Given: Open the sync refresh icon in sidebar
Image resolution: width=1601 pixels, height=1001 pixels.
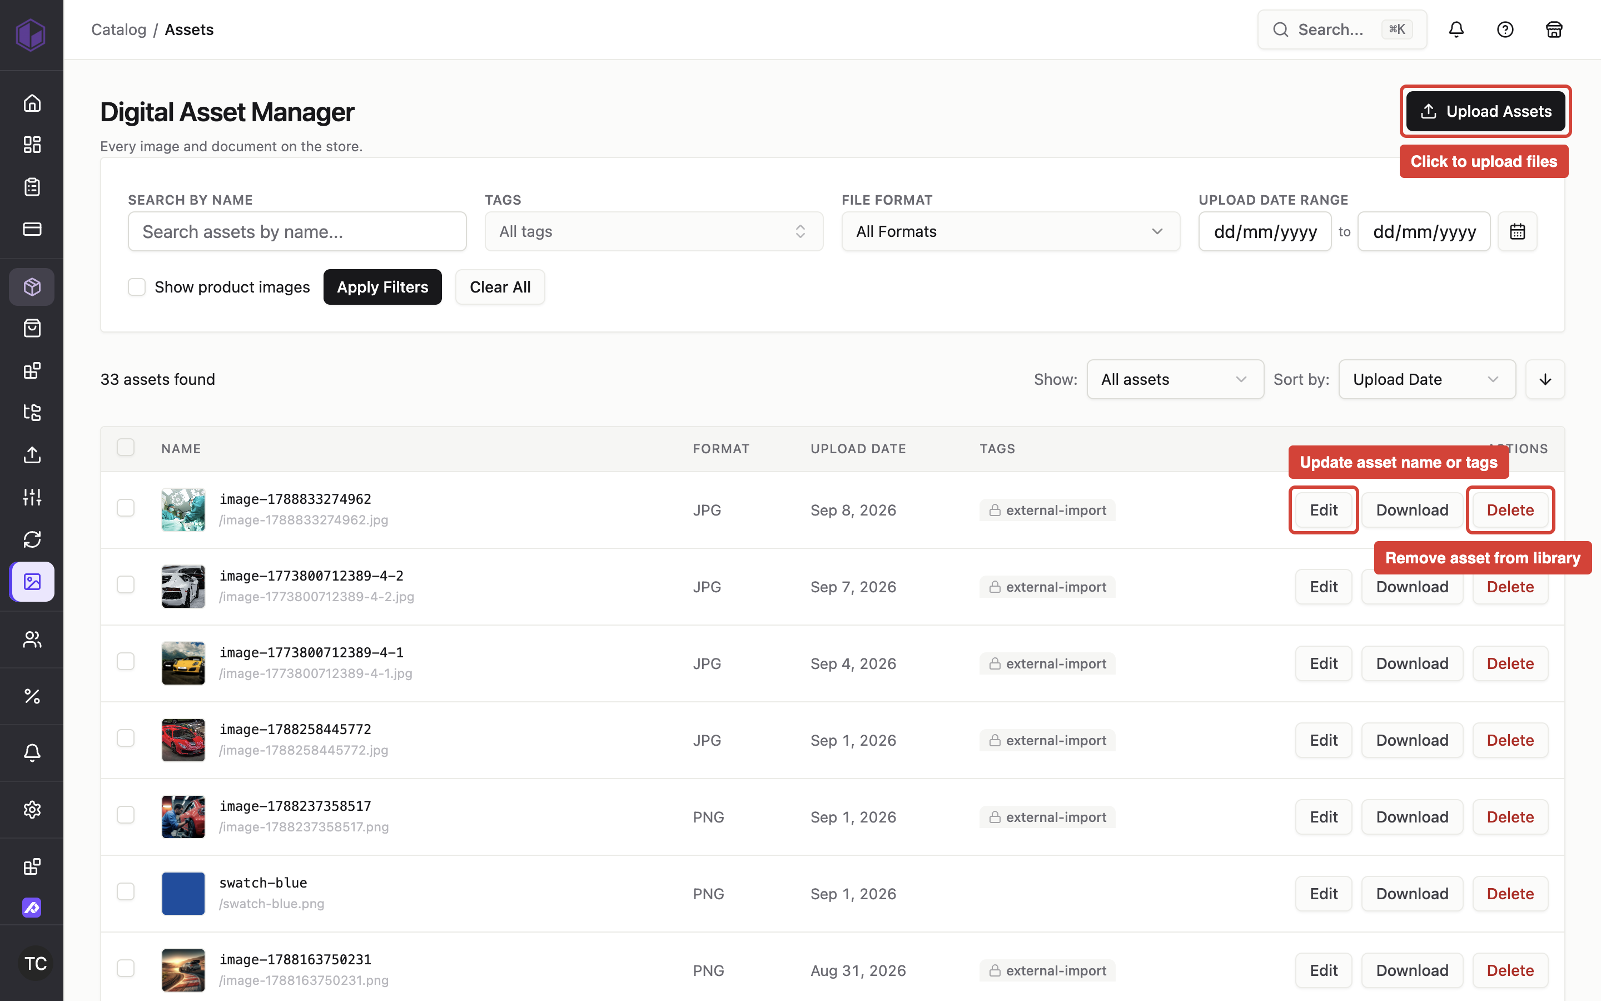Looking at the screenshot, I should coord(32,539).
